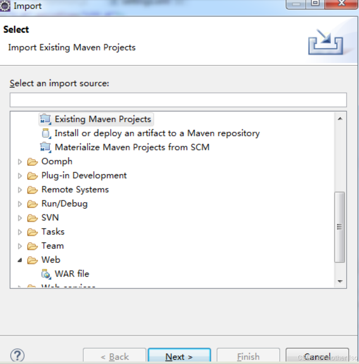This screenshot has width=359, height=364.
Task: Open the help question mark icon
Action: pyautogui.click(x=17, y=355)
